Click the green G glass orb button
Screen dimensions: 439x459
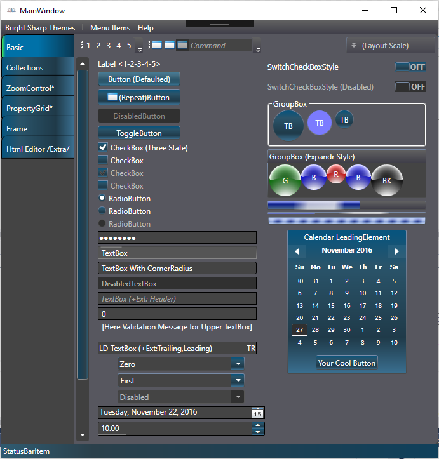click(285, 180)
